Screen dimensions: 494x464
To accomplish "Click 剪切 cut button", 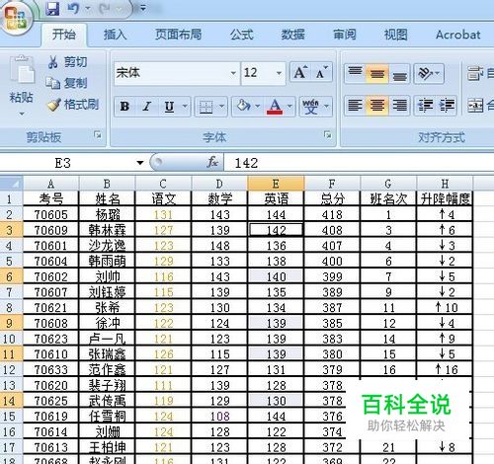I will pyautogui.click(x=67, y=61).
